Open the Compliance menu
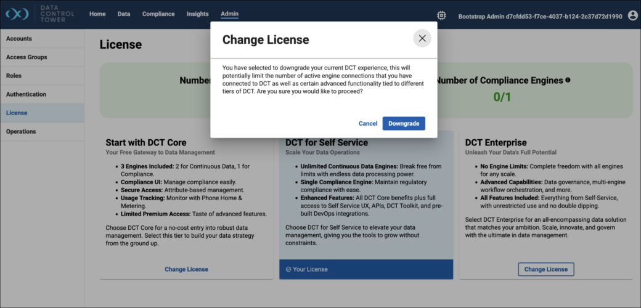 158,14
